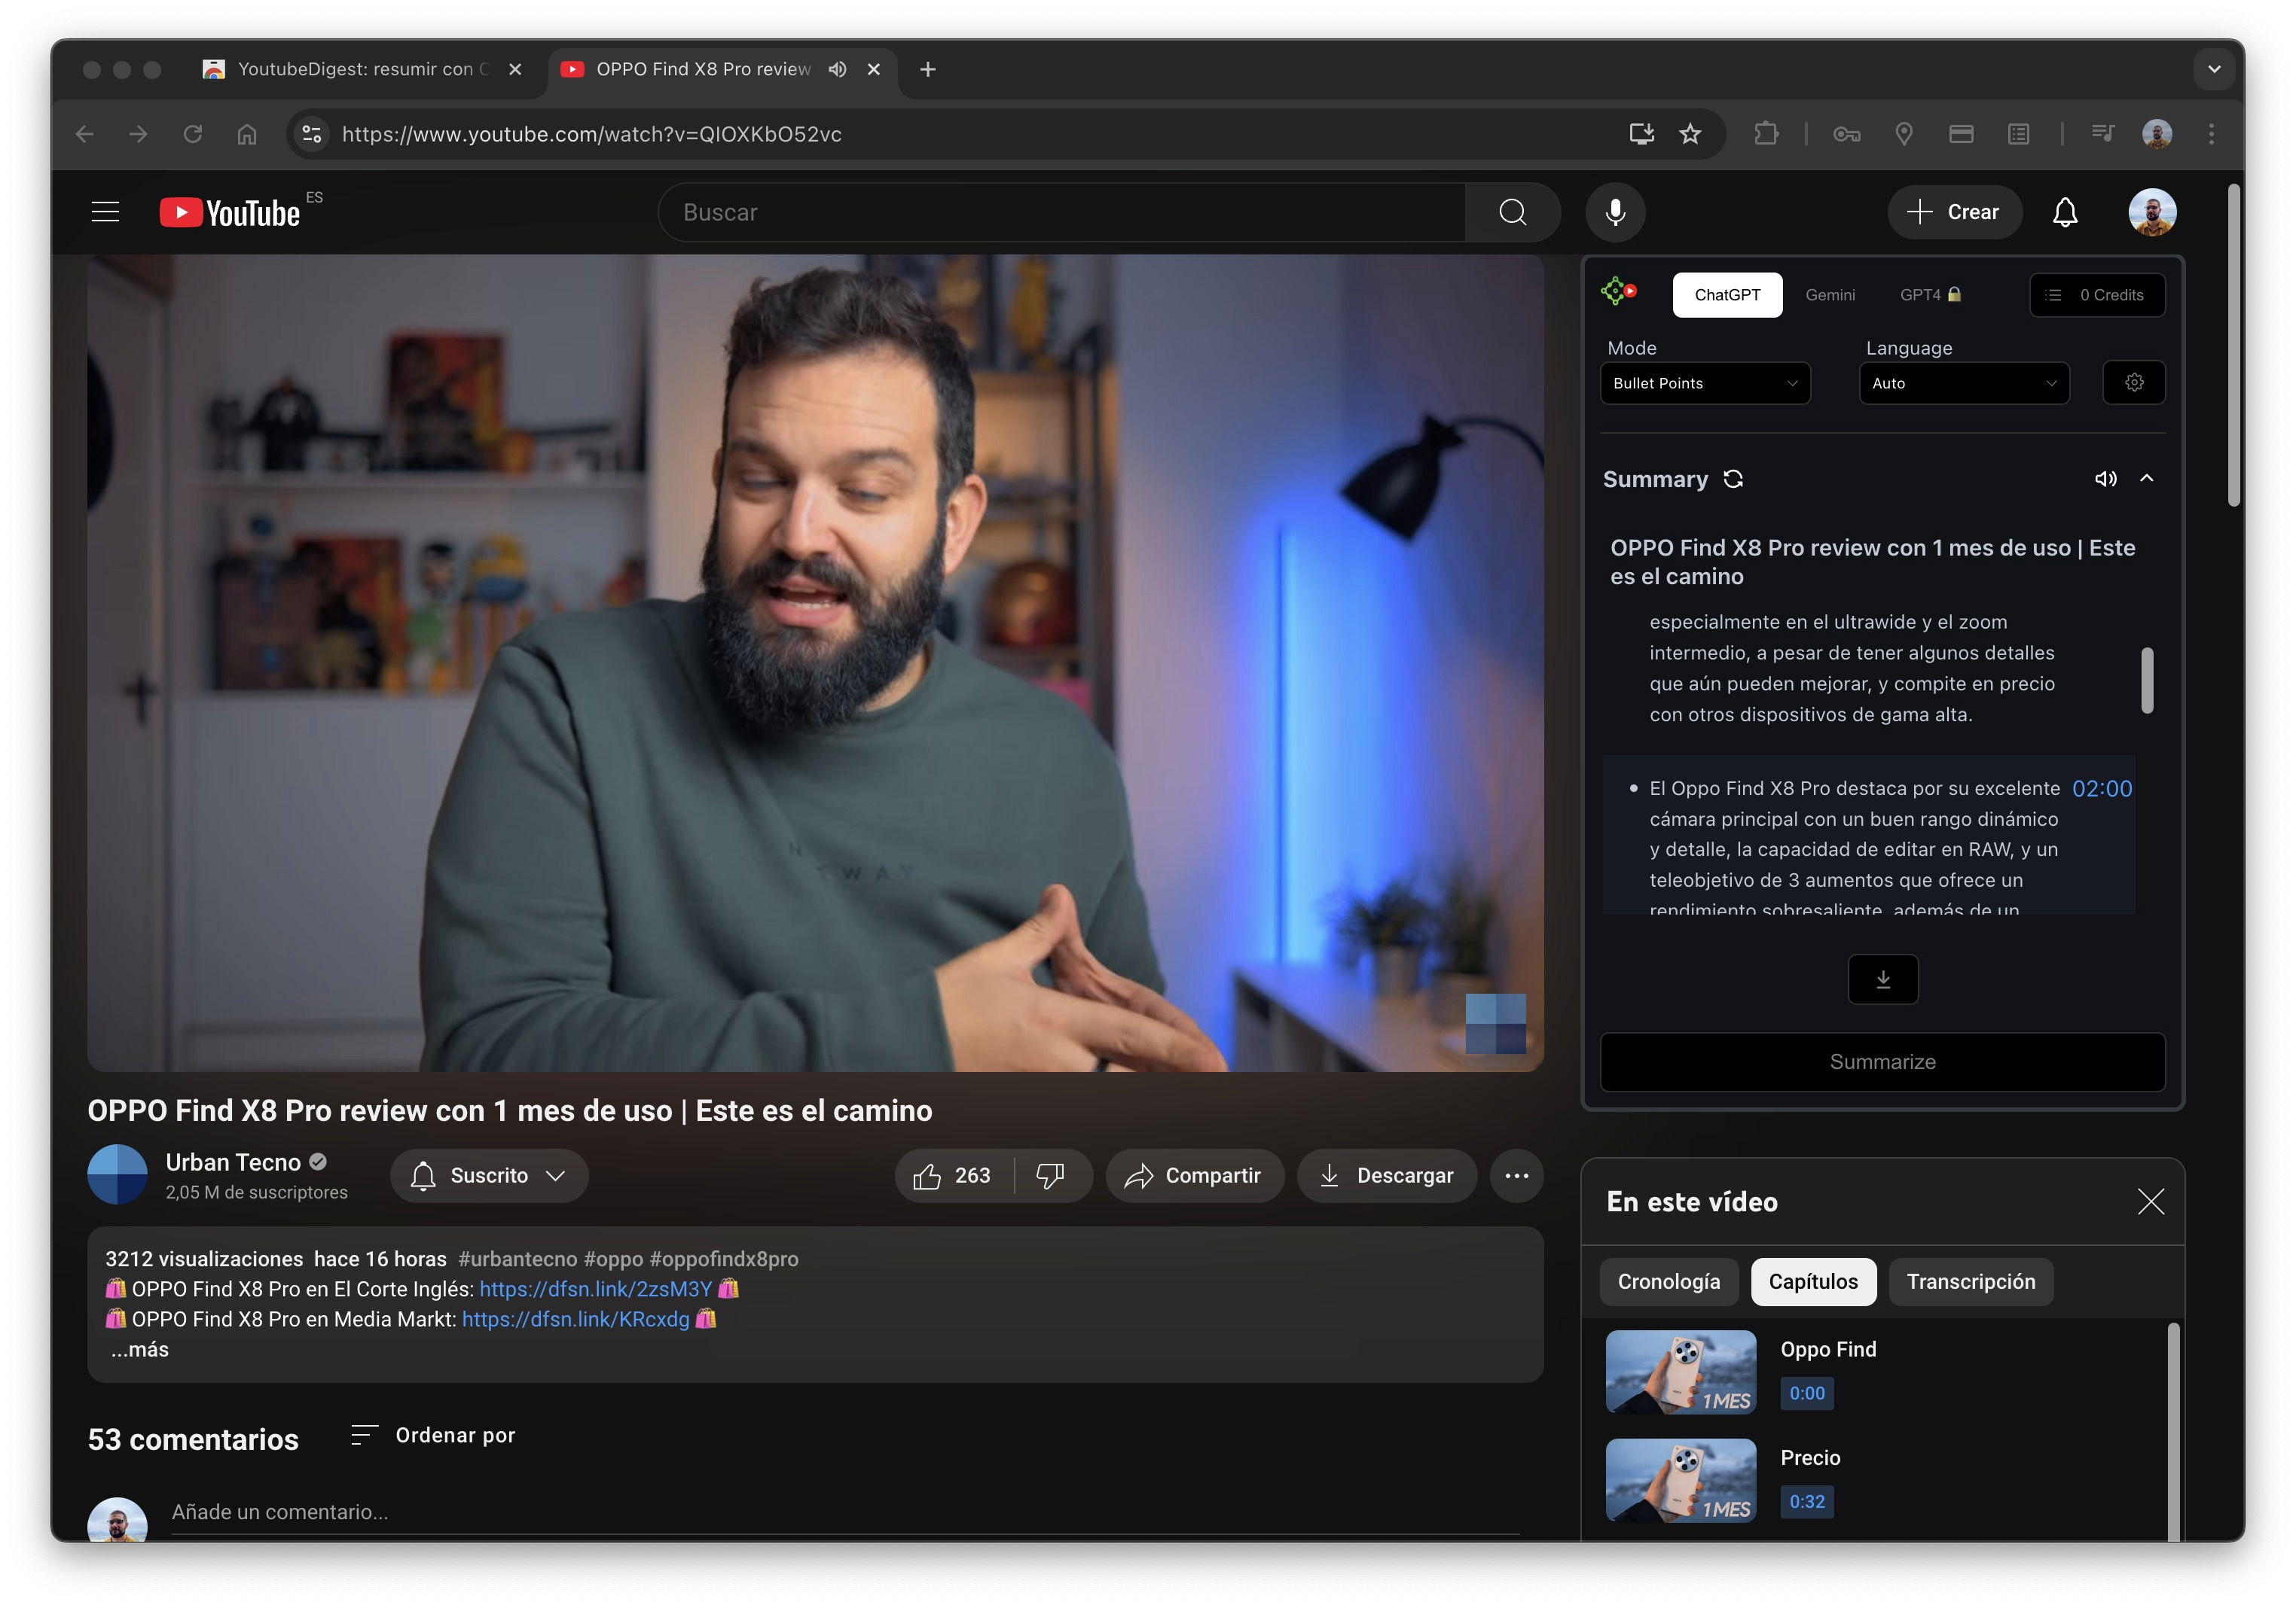2296x1605 pixels.
Task: Go back with the browser back arrow
Action: pyautogui.click(x=85, y=134)
